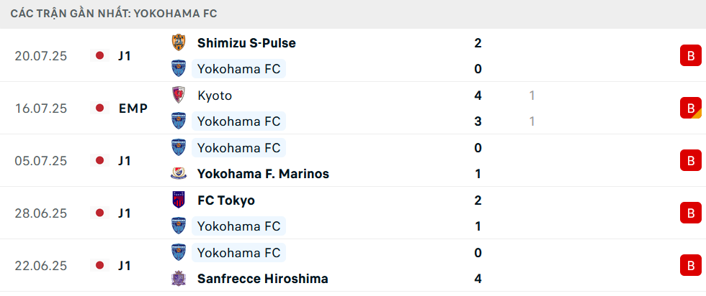
Task: Click the Sanfrecce Hiroshima purple crest
Action: tap(179, 279)
